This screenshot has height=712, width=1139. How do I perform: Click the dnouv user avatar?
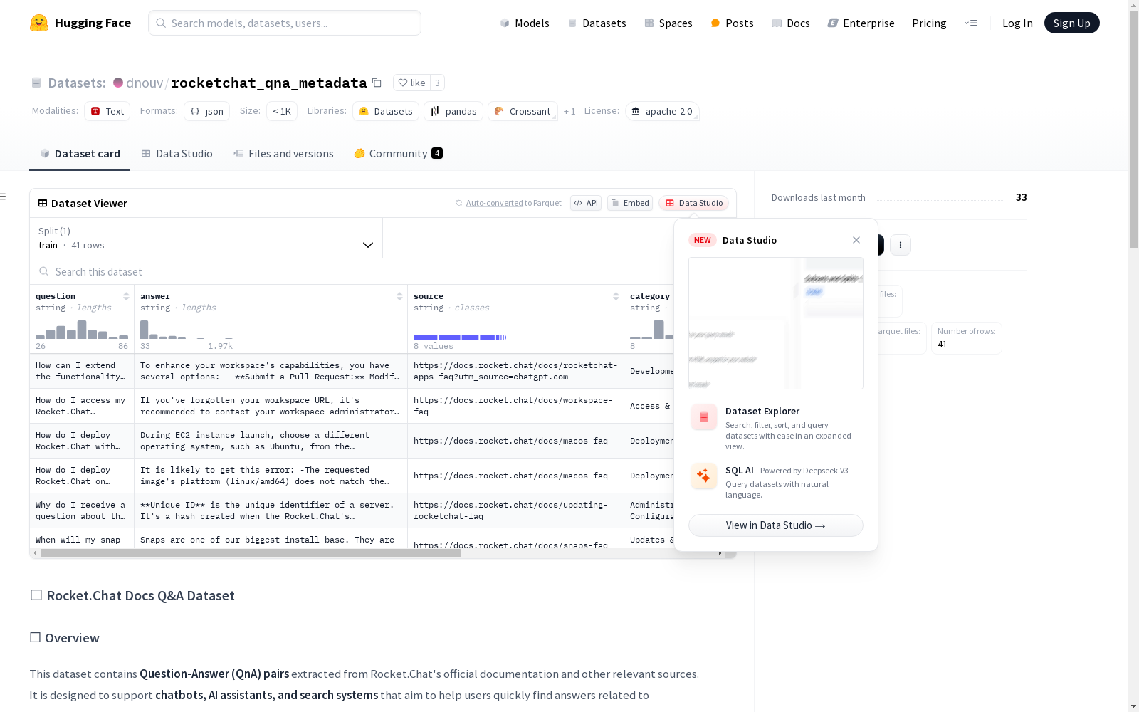[118, 83]
